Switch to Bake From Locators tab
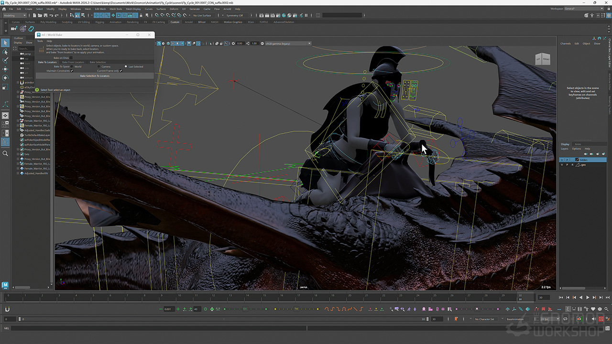The image size is (612, 344). point(73,62)
